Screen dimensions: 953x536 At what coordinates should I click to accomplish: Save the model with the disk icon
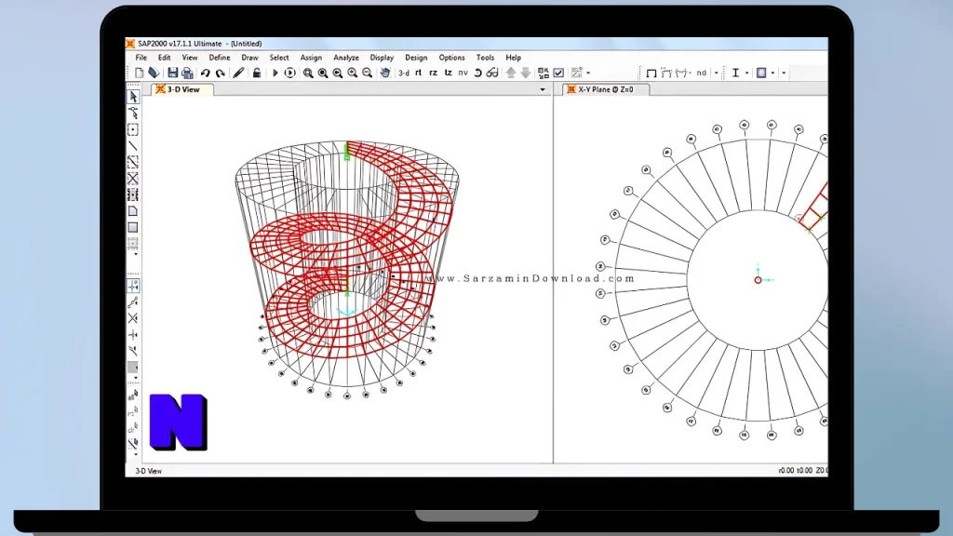(x=172, y=73)
